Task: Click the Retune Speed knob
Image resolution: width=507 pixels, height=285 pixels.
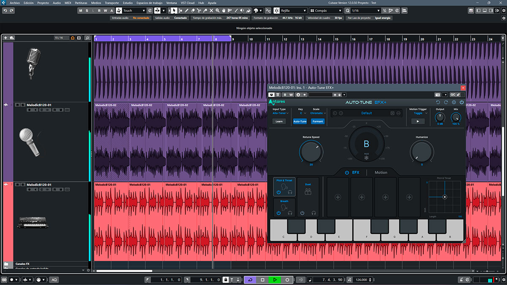Action: coord(311,151)
